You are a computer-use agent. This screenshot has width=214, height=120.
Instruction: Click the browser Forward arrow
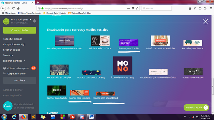8,8
